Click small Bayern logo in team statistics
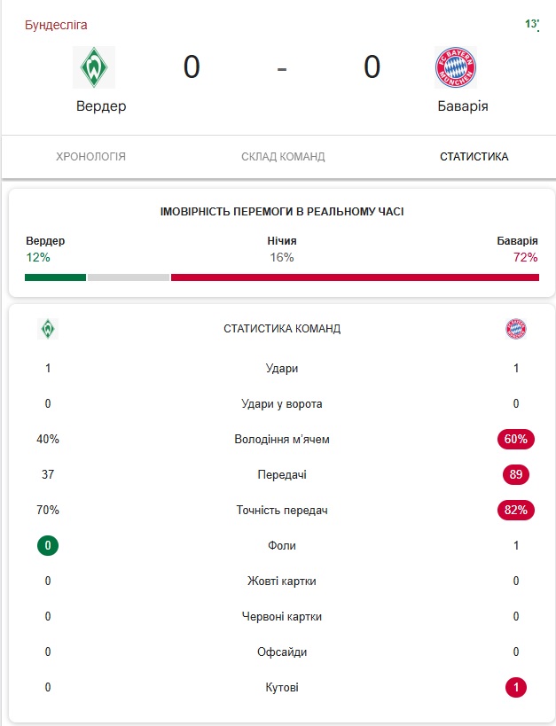The height and width of the screenshot is (726, 556). point(516,329)
